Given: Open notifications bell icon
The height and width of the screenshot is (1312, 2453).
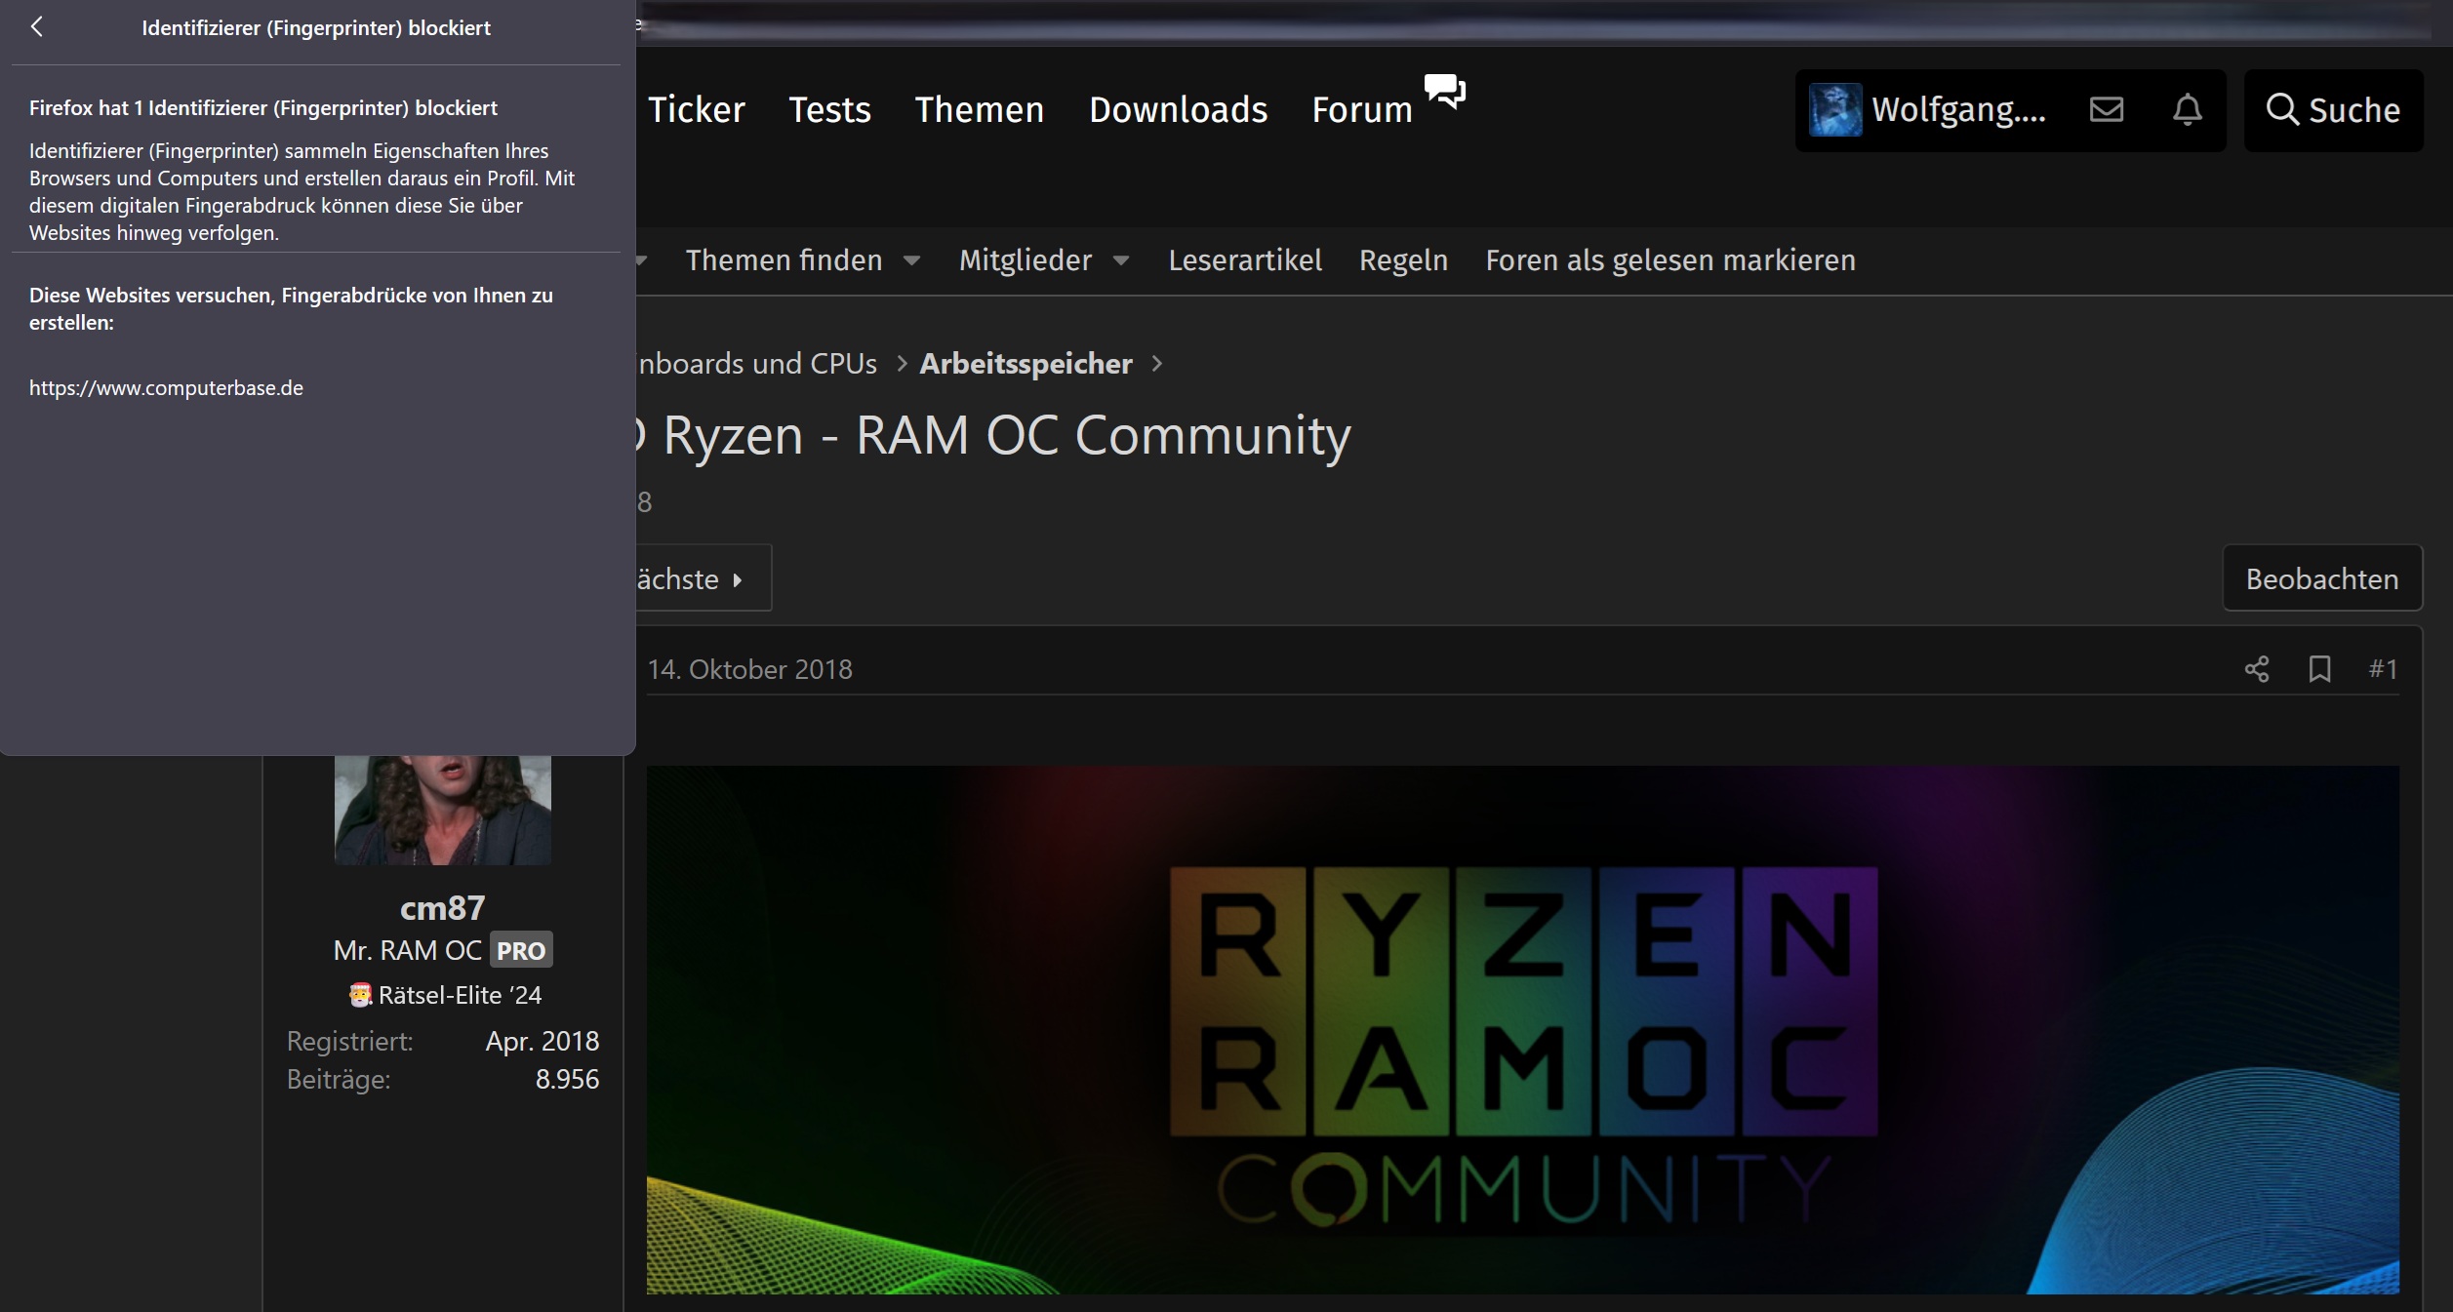Looking at the screenshot, I should [2188, 109].
